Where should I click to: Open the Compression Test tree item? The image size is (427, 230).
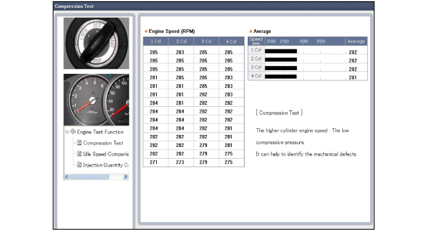[103, 143]
